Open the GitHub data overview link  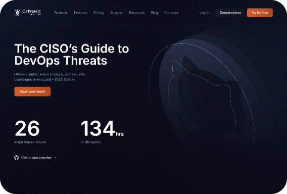pos(36,157)
